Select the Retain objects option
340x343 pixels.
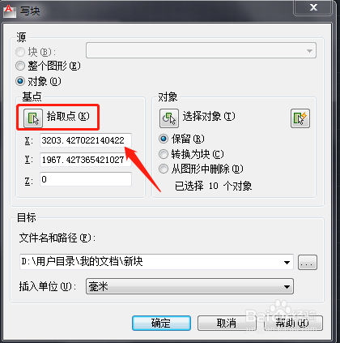[x=164, y=139]
